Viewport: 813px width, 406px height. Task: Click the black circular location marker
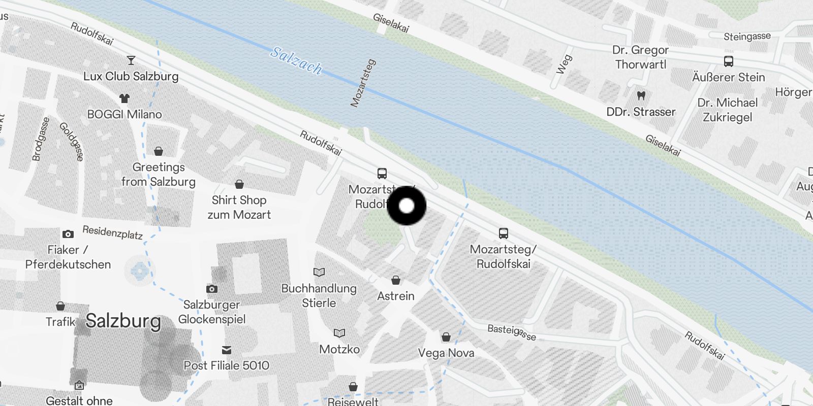pos(407,206)
